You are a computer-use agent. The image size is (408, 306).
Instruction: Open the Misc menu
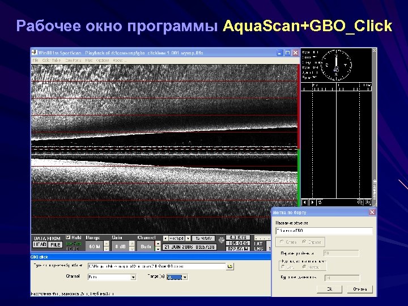tap(89, 61)
